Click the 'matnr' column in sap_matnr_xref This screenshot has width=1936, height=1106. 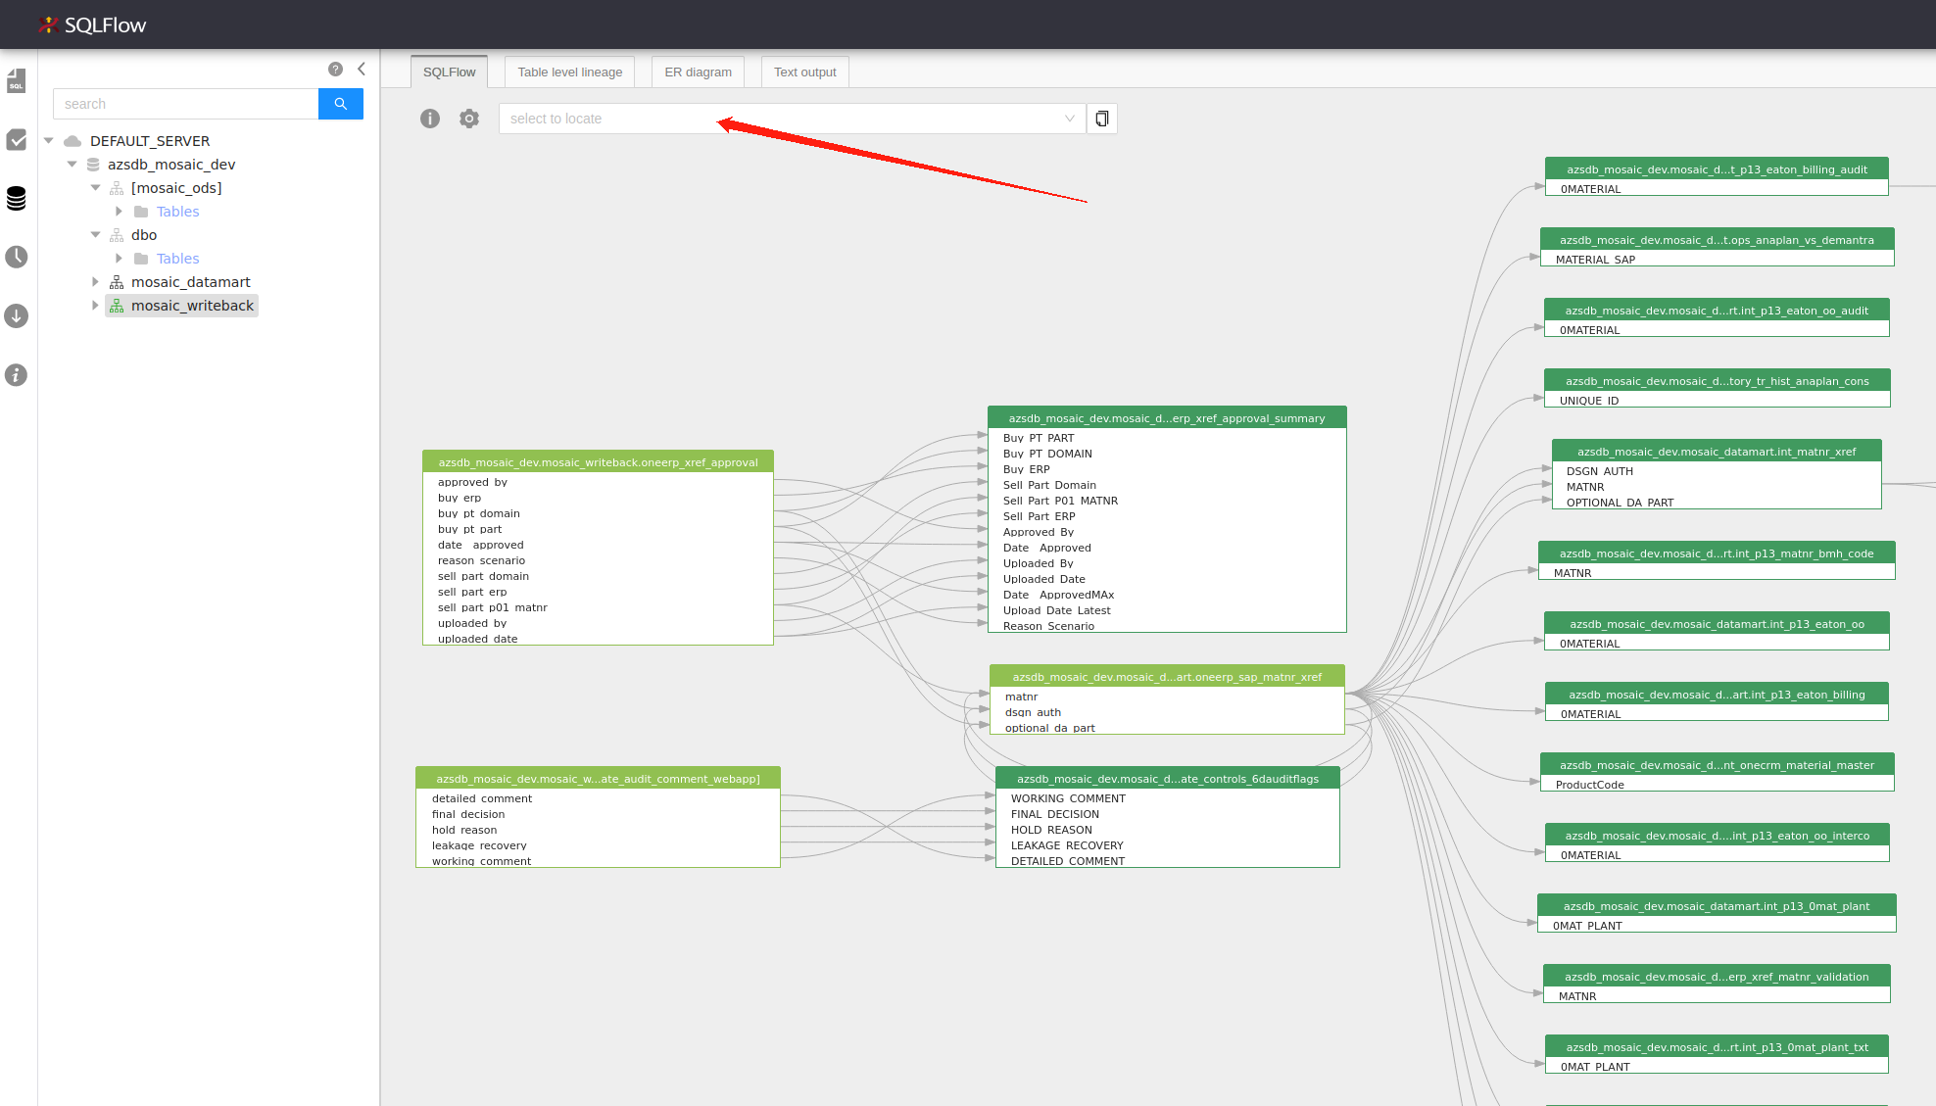[x=1021, y=697]
